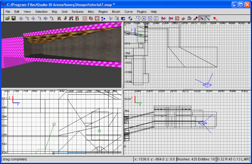The width and height of the screenshot is (252, 164).
Task: Toggle patches shown as wireframe
Action: (x=183, y=18)
